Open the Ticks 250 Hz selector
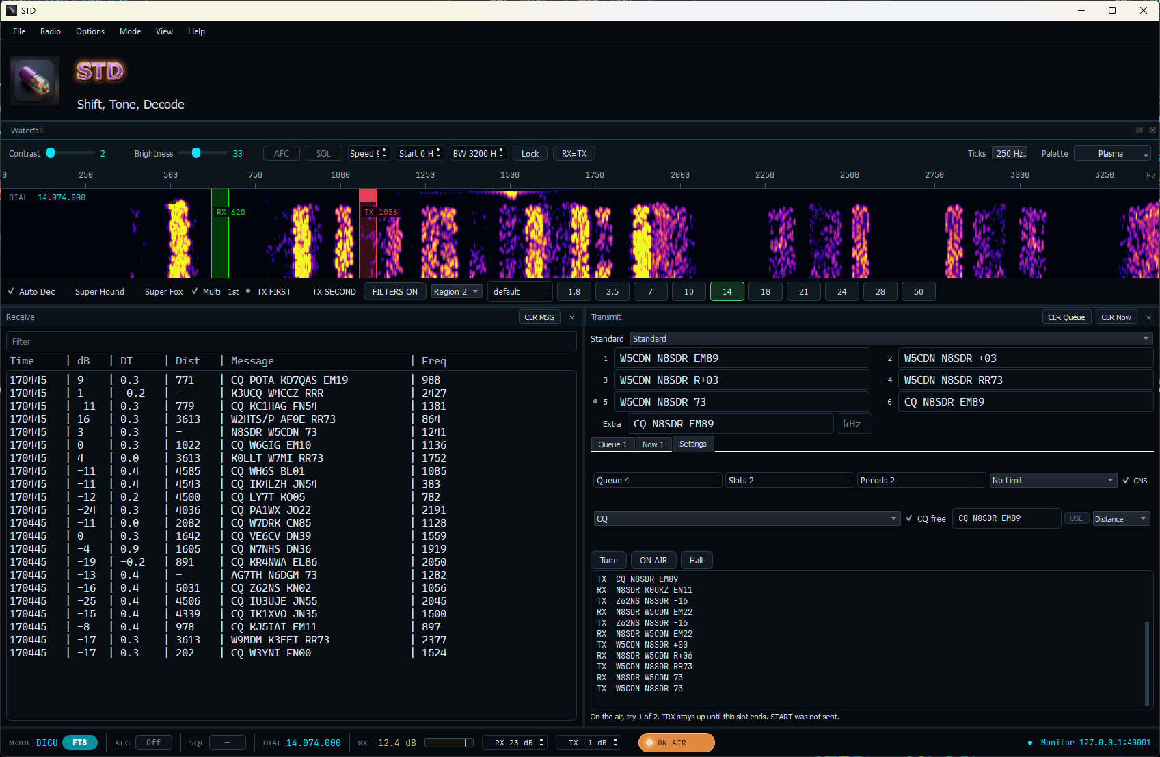Screen dimensions: 1160x757 [x=1010, y=153]
